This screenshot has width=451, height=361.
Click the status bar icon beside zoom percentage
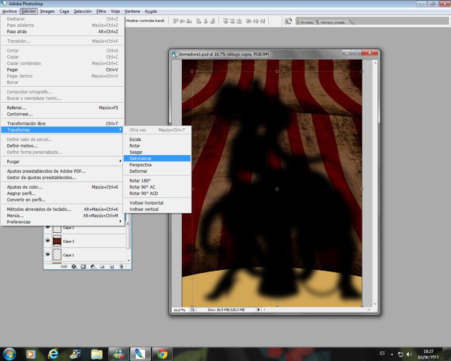(x=192, y=310)
